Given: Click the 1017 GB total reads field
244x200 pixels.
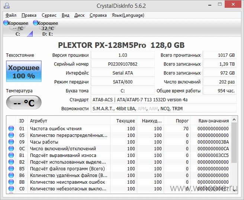Looking at the screenshot, I should 219,55.
